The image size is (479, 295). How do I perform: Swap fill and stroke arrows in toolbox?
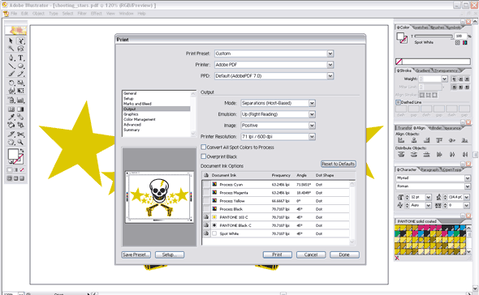[22, 151]
